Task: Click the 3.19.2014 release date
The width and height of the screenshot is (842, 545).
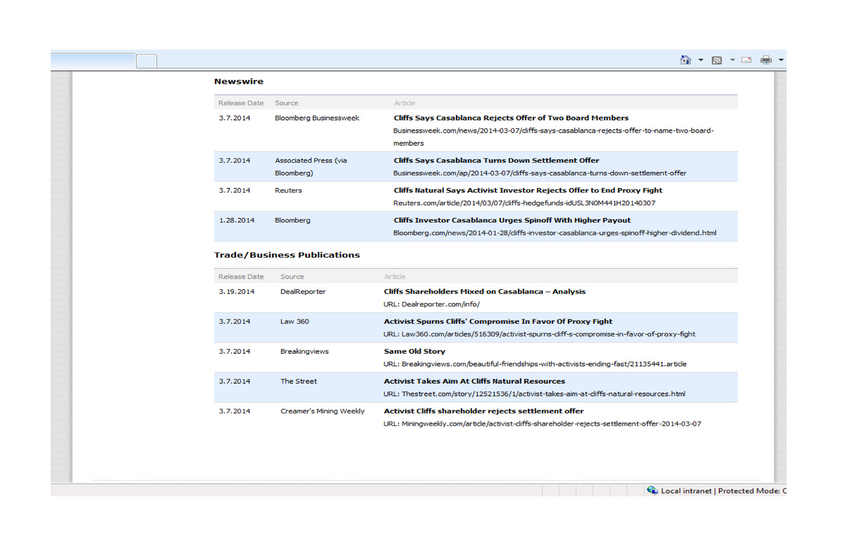Action: click(x=237, y=291)
